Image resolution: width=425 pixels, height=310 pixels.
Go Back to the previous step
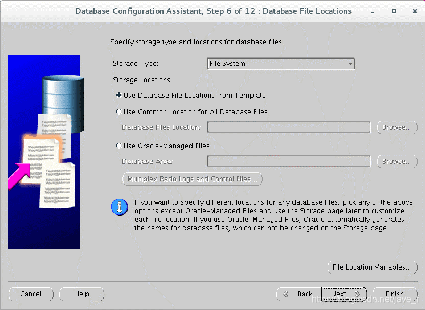[299, 294]
